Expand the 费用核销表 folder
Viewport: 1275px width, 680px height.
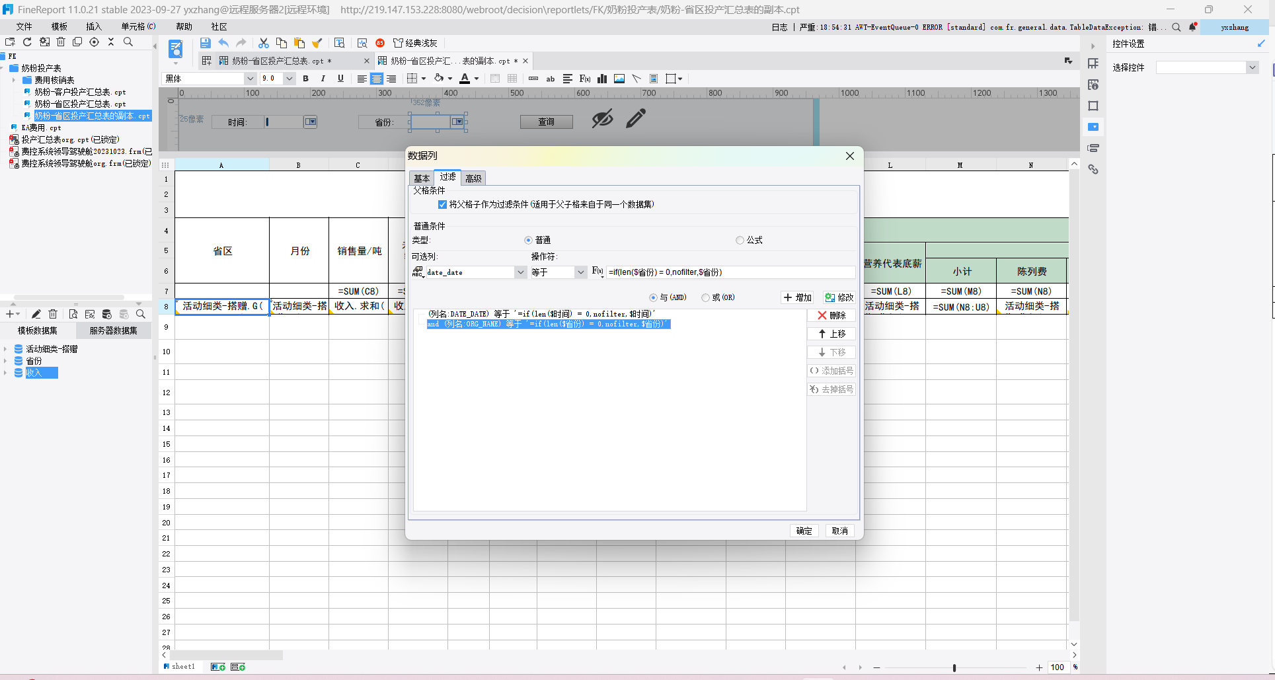tap(13, 80)
